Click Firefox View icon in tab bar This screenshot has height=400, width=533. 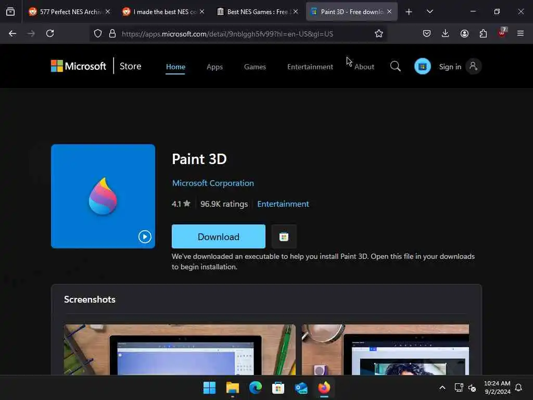coord(10,12)
